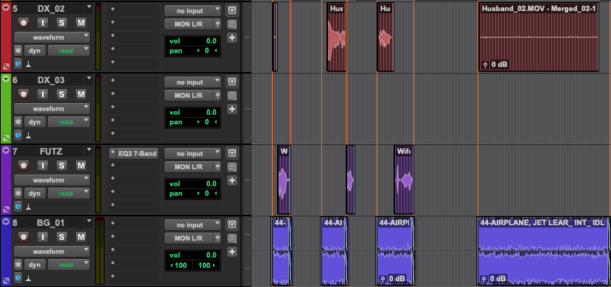Click the FUTZ track name
The width and height of the screenshot is (611, 287).
coord(51,152)
